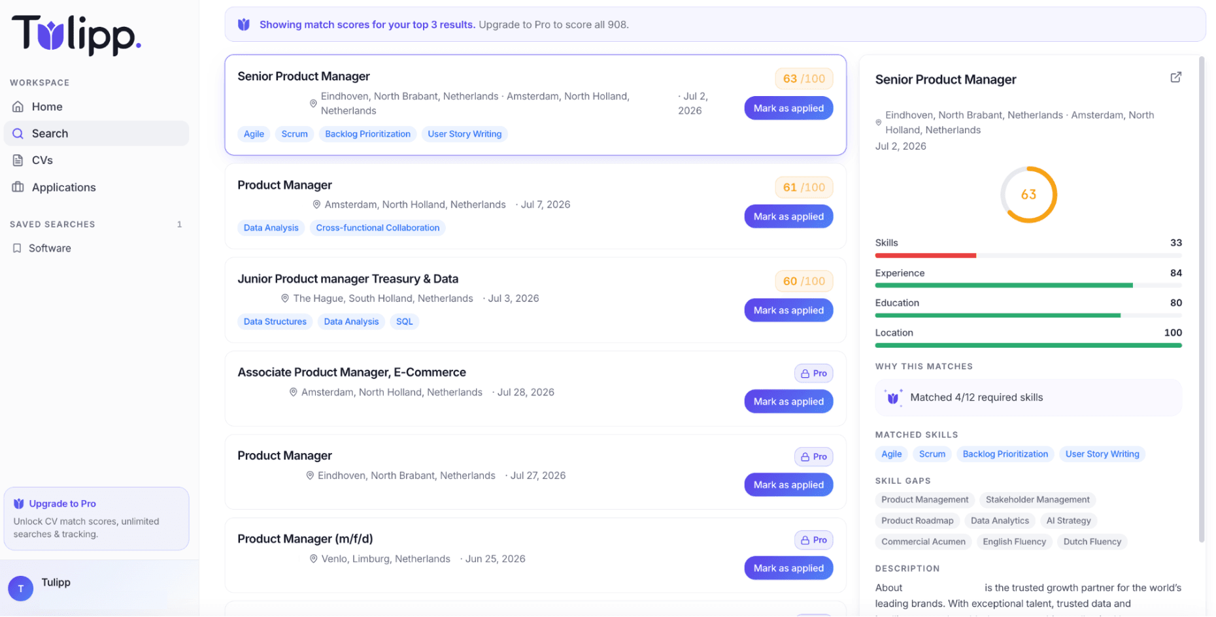Click Pro lock badge on Associate Product Manager
Viewport: 1216px width, 617px height.
click(813, 373)
